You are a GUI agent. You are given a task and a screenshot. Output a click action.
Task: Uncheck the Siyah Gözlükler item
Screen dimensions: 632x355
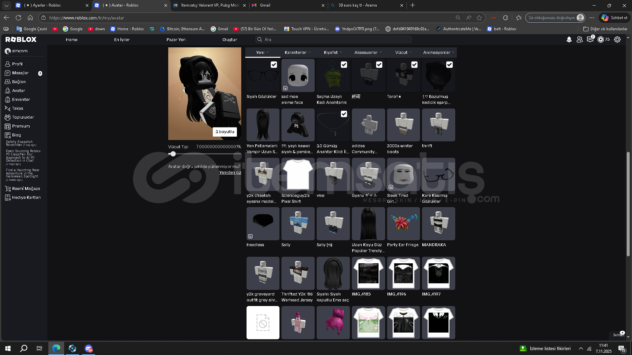tap(274, 65)
